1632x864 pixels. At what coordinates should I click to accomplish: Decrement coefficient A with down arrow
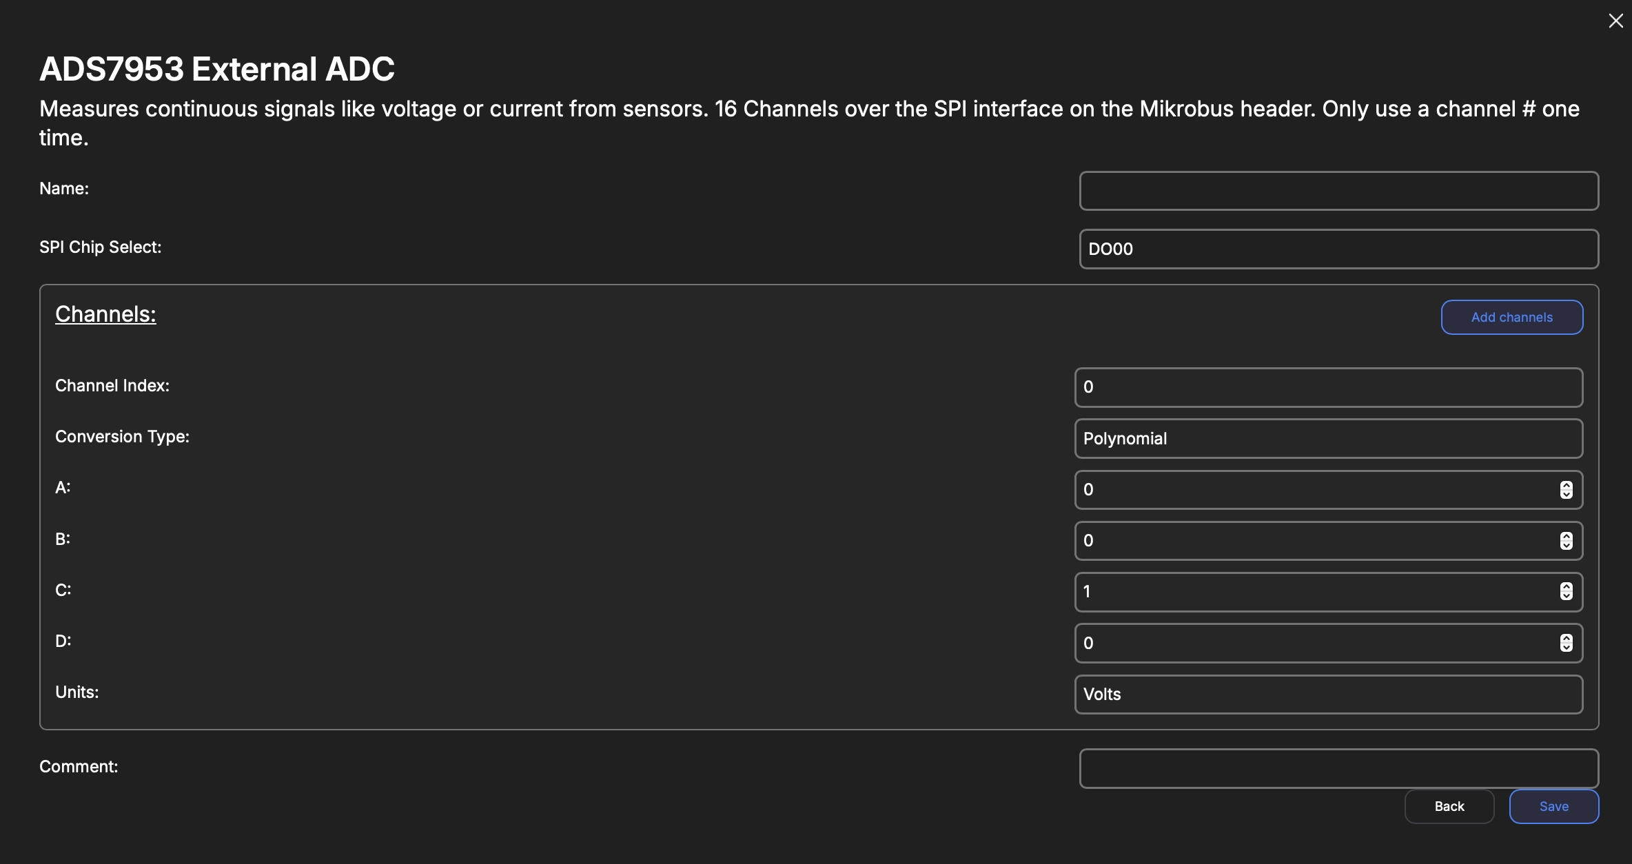tap(1567, 494)
